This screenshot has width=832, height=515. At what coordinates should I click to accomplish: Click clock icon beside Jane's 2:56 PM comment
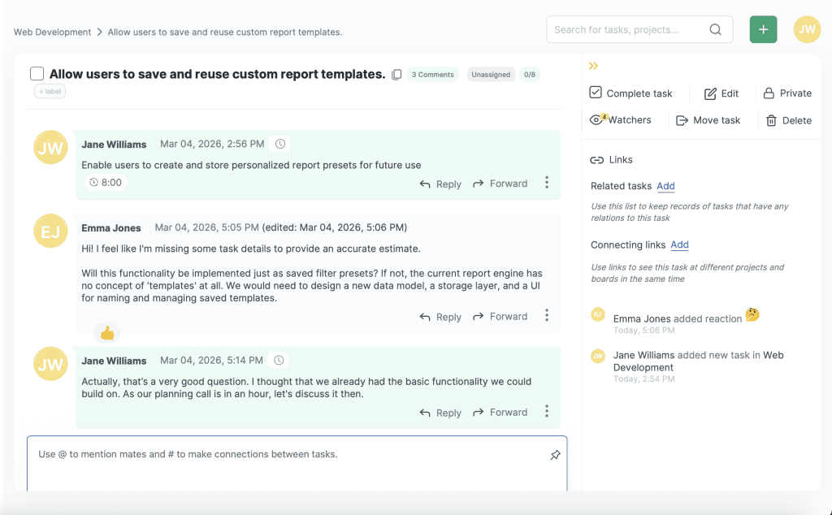280,144
